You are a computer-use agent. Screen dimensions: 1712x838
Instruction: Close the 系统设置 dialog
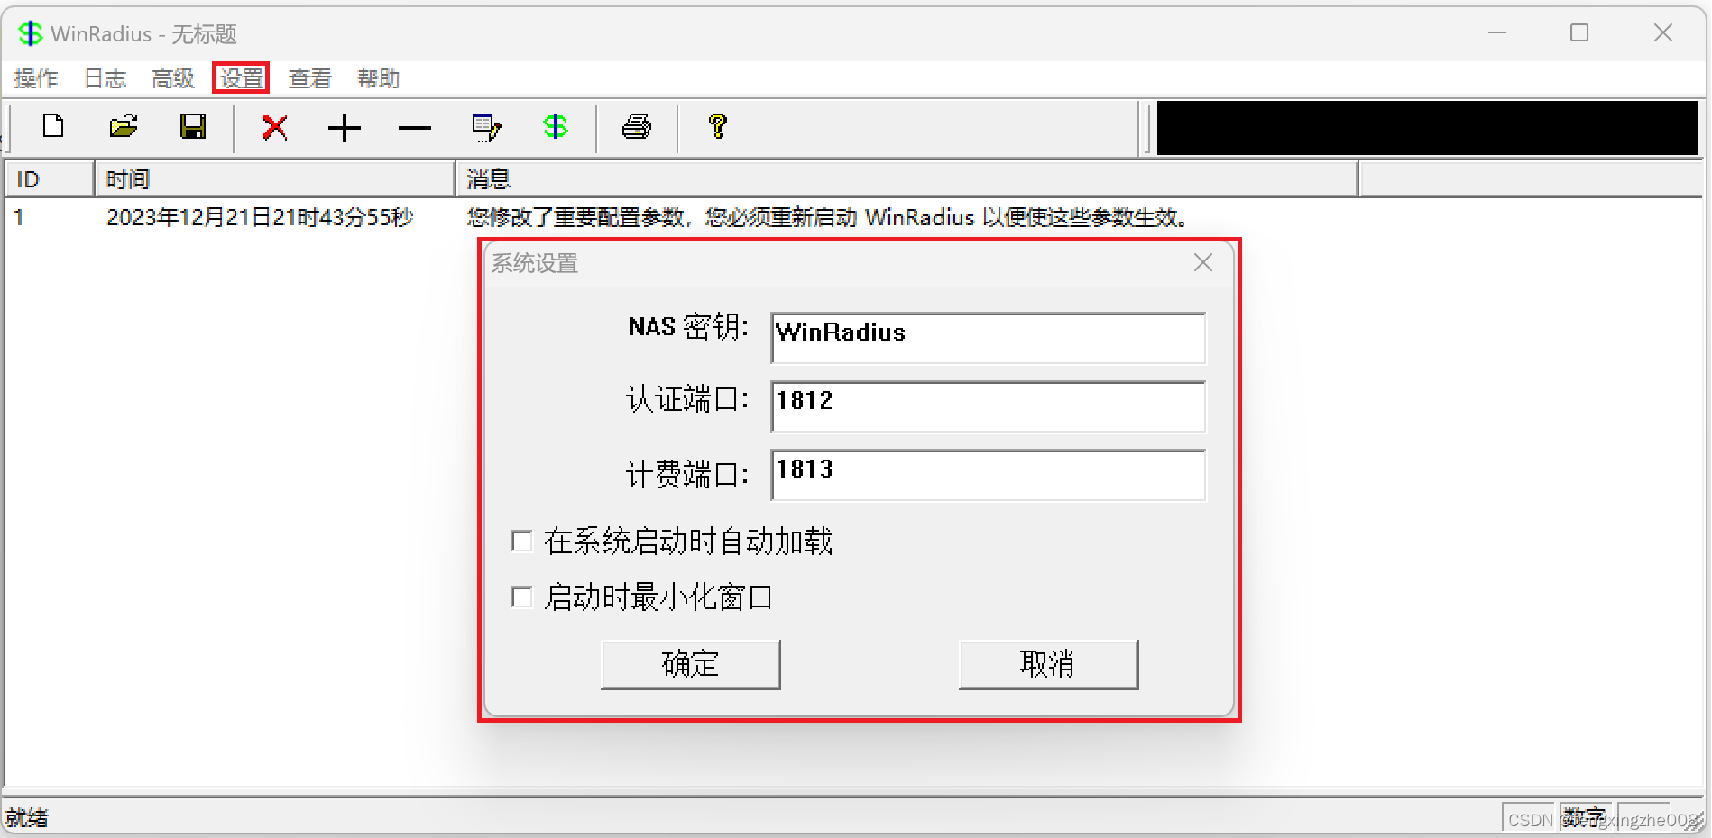[x=1203, y=262]
